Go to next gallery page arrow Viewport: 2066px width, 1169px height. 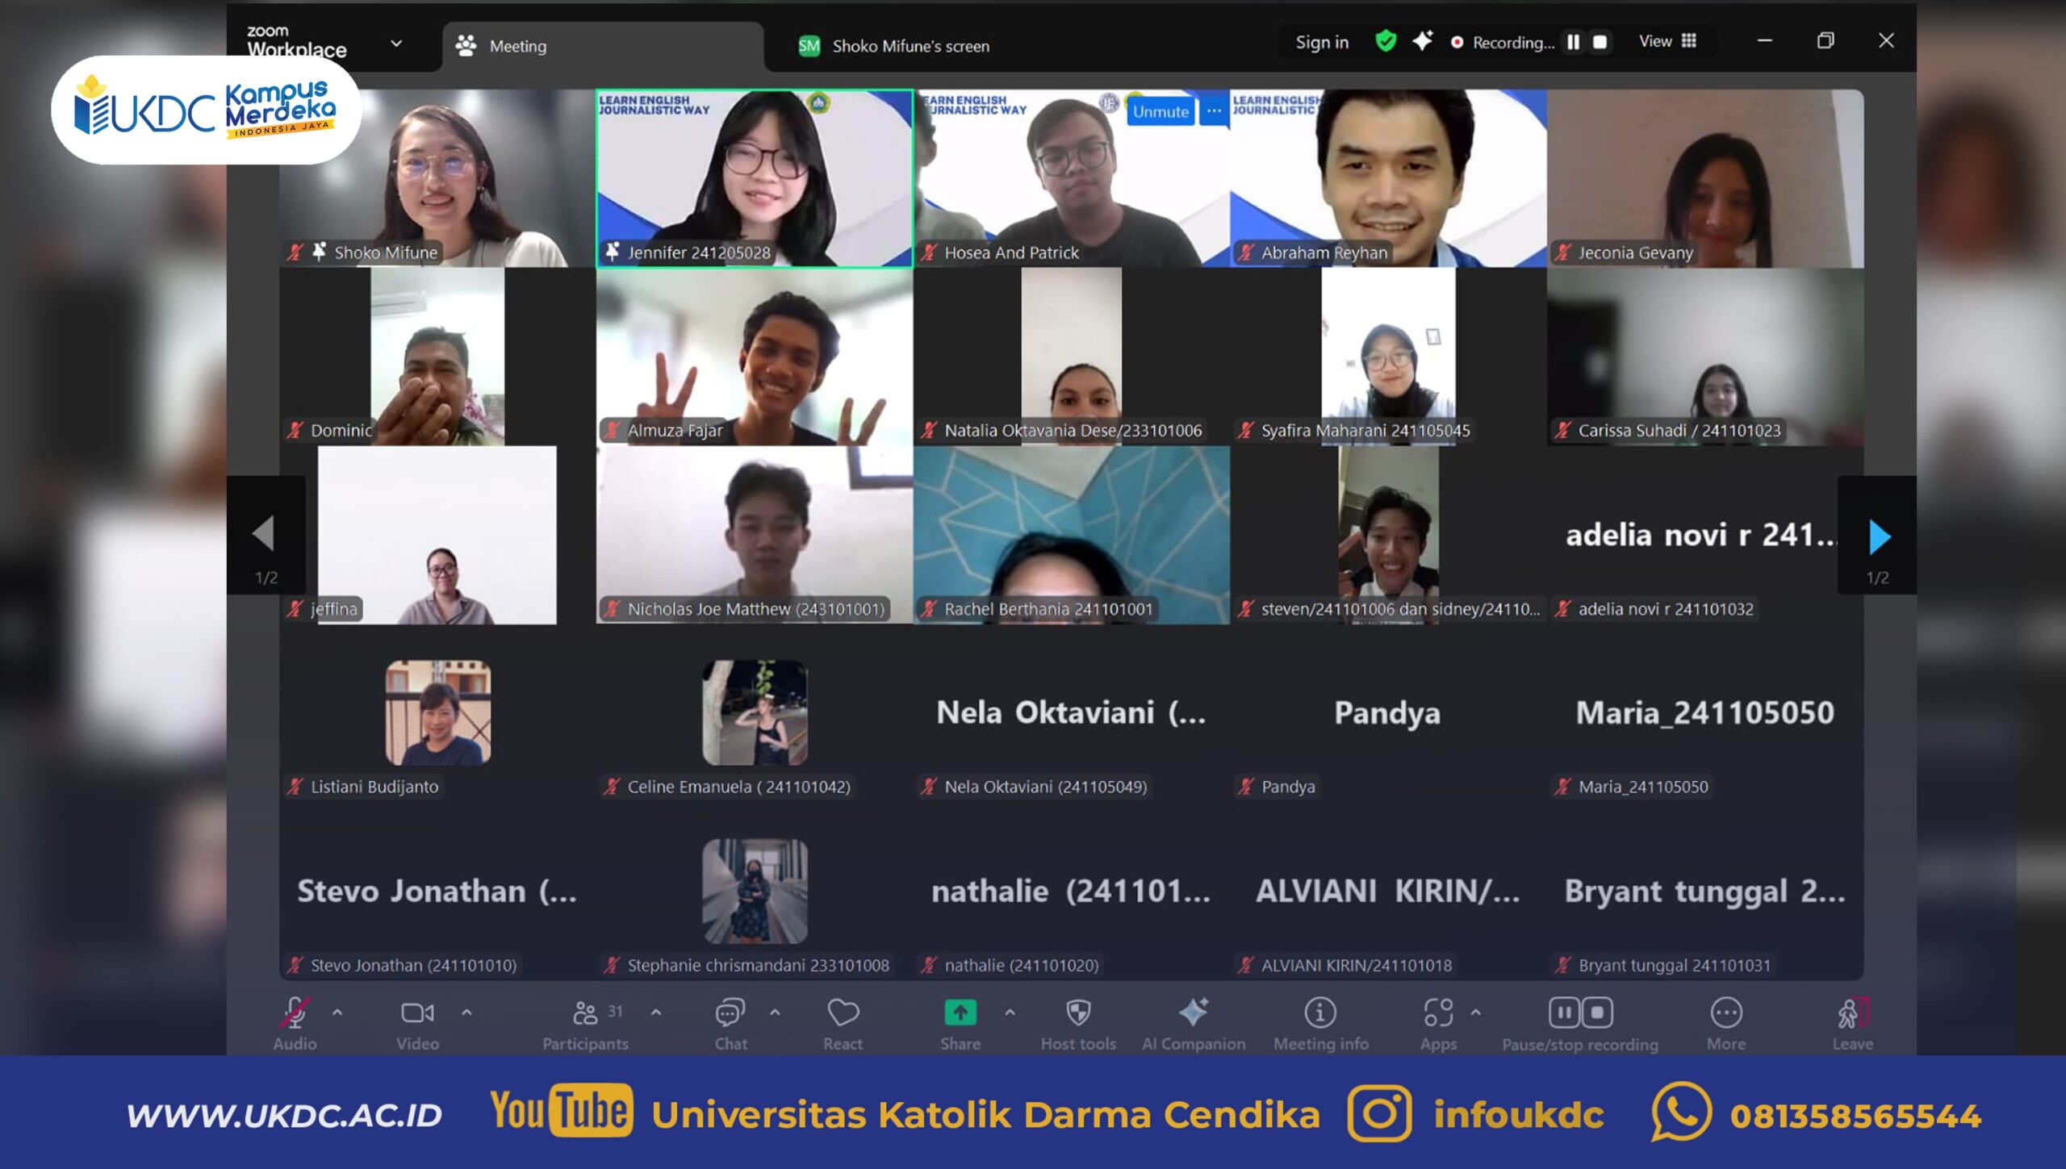tap(1879, 536)
